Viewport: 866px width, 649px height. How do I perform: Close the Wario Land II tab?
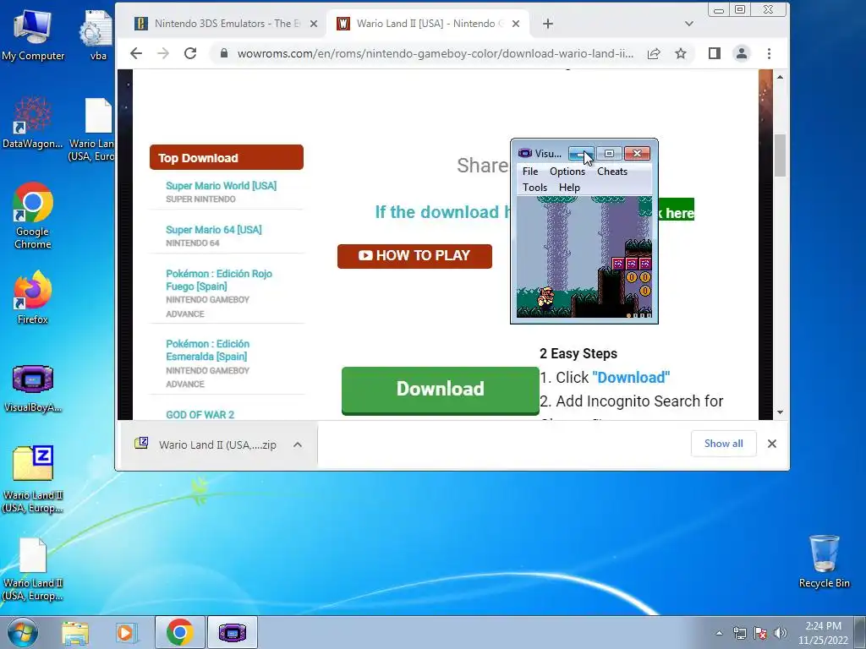pyautogui.click(x=515, y=24)
